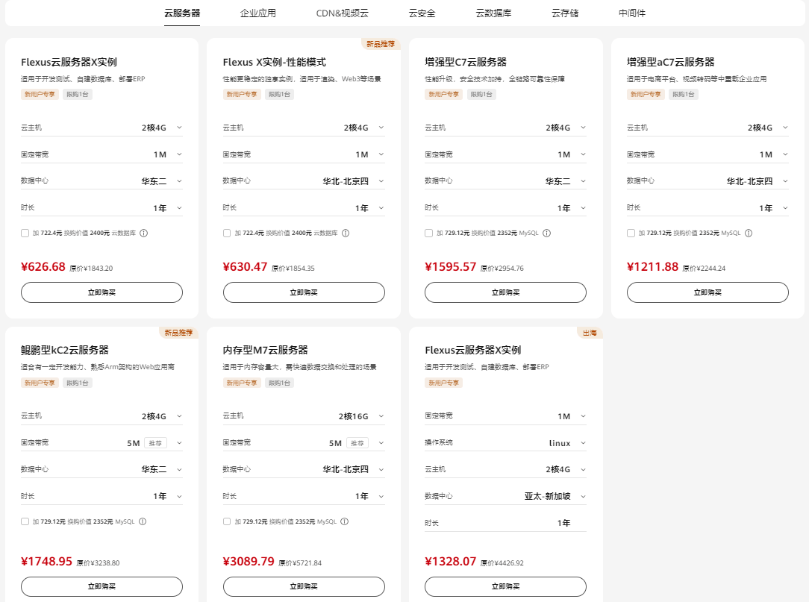Expand 固定带宽 1M dropdown on 增强型aC7云服务器
The image size is (809, 602).
coord(708,154)
